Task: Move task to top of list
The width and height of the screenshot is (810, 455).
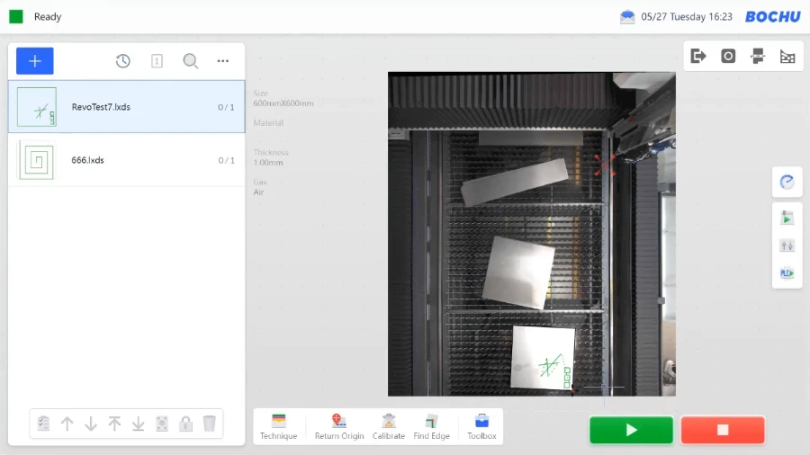Action: click(114, 424)
